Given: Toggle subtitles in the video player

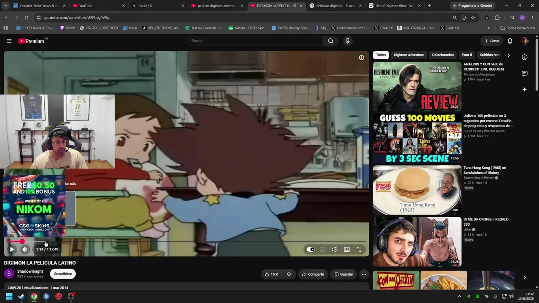Looking at the screenshot, I should pyautogui.click(x=323, y=250).
